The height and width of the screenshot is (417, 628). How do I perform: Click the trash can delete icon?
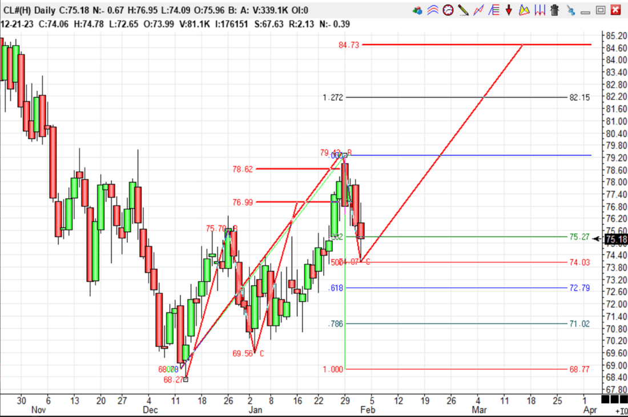click(x=554, y=10)
